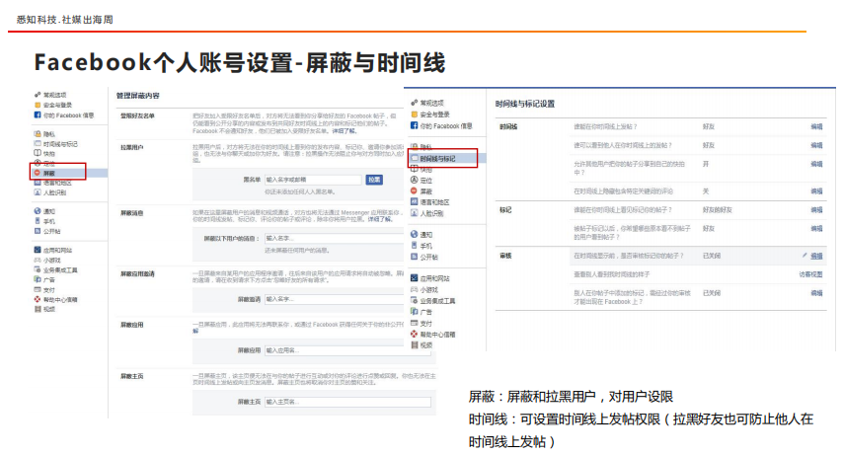This screenshot has width=844, height=455.
Task: Focus the 黑名单 name or email input
Action: pos(313,180)
